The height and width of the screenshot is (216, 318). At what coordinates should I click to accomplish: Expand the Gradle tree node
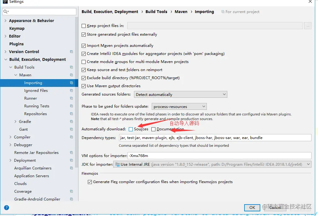(16, 121)
